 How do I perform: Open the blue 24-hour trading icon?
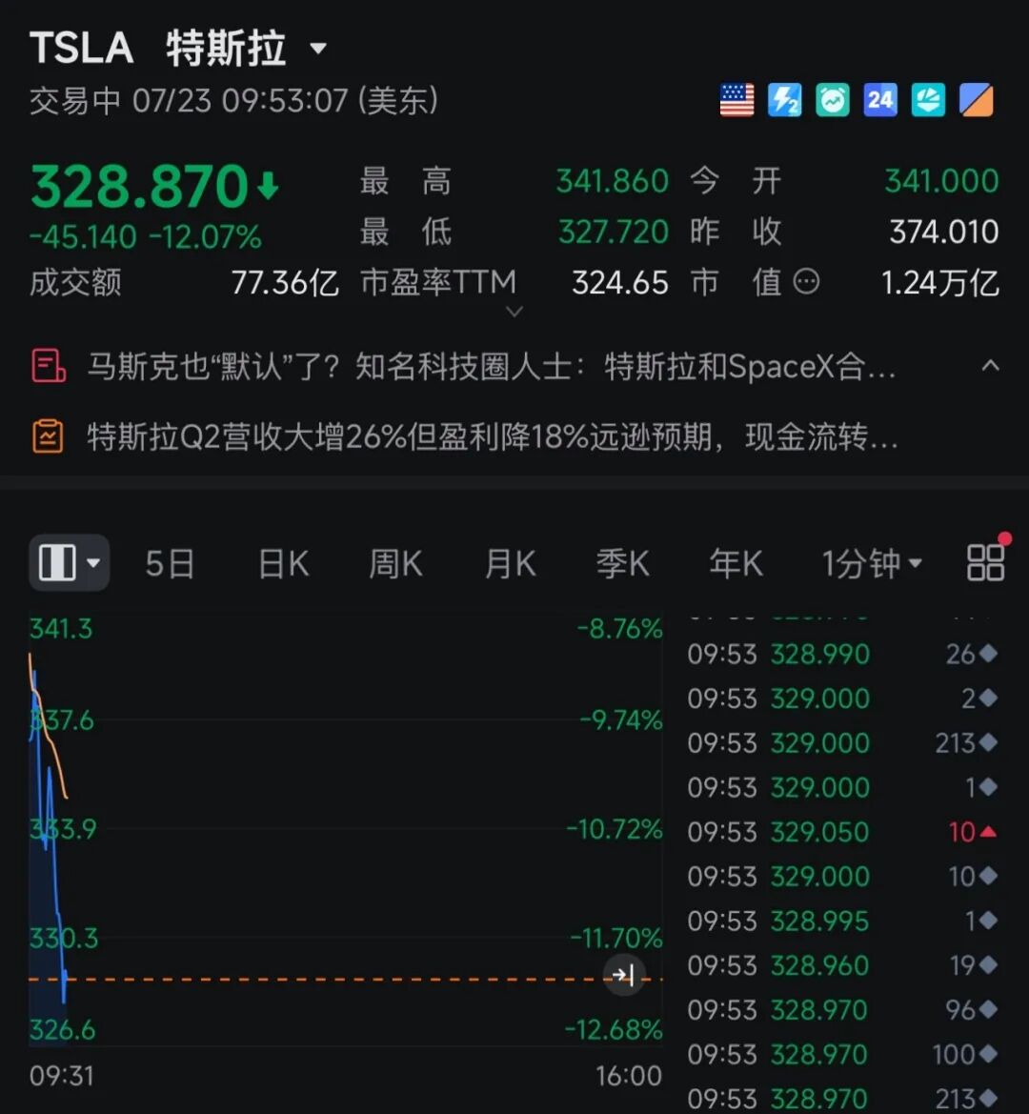pos(880,100)
